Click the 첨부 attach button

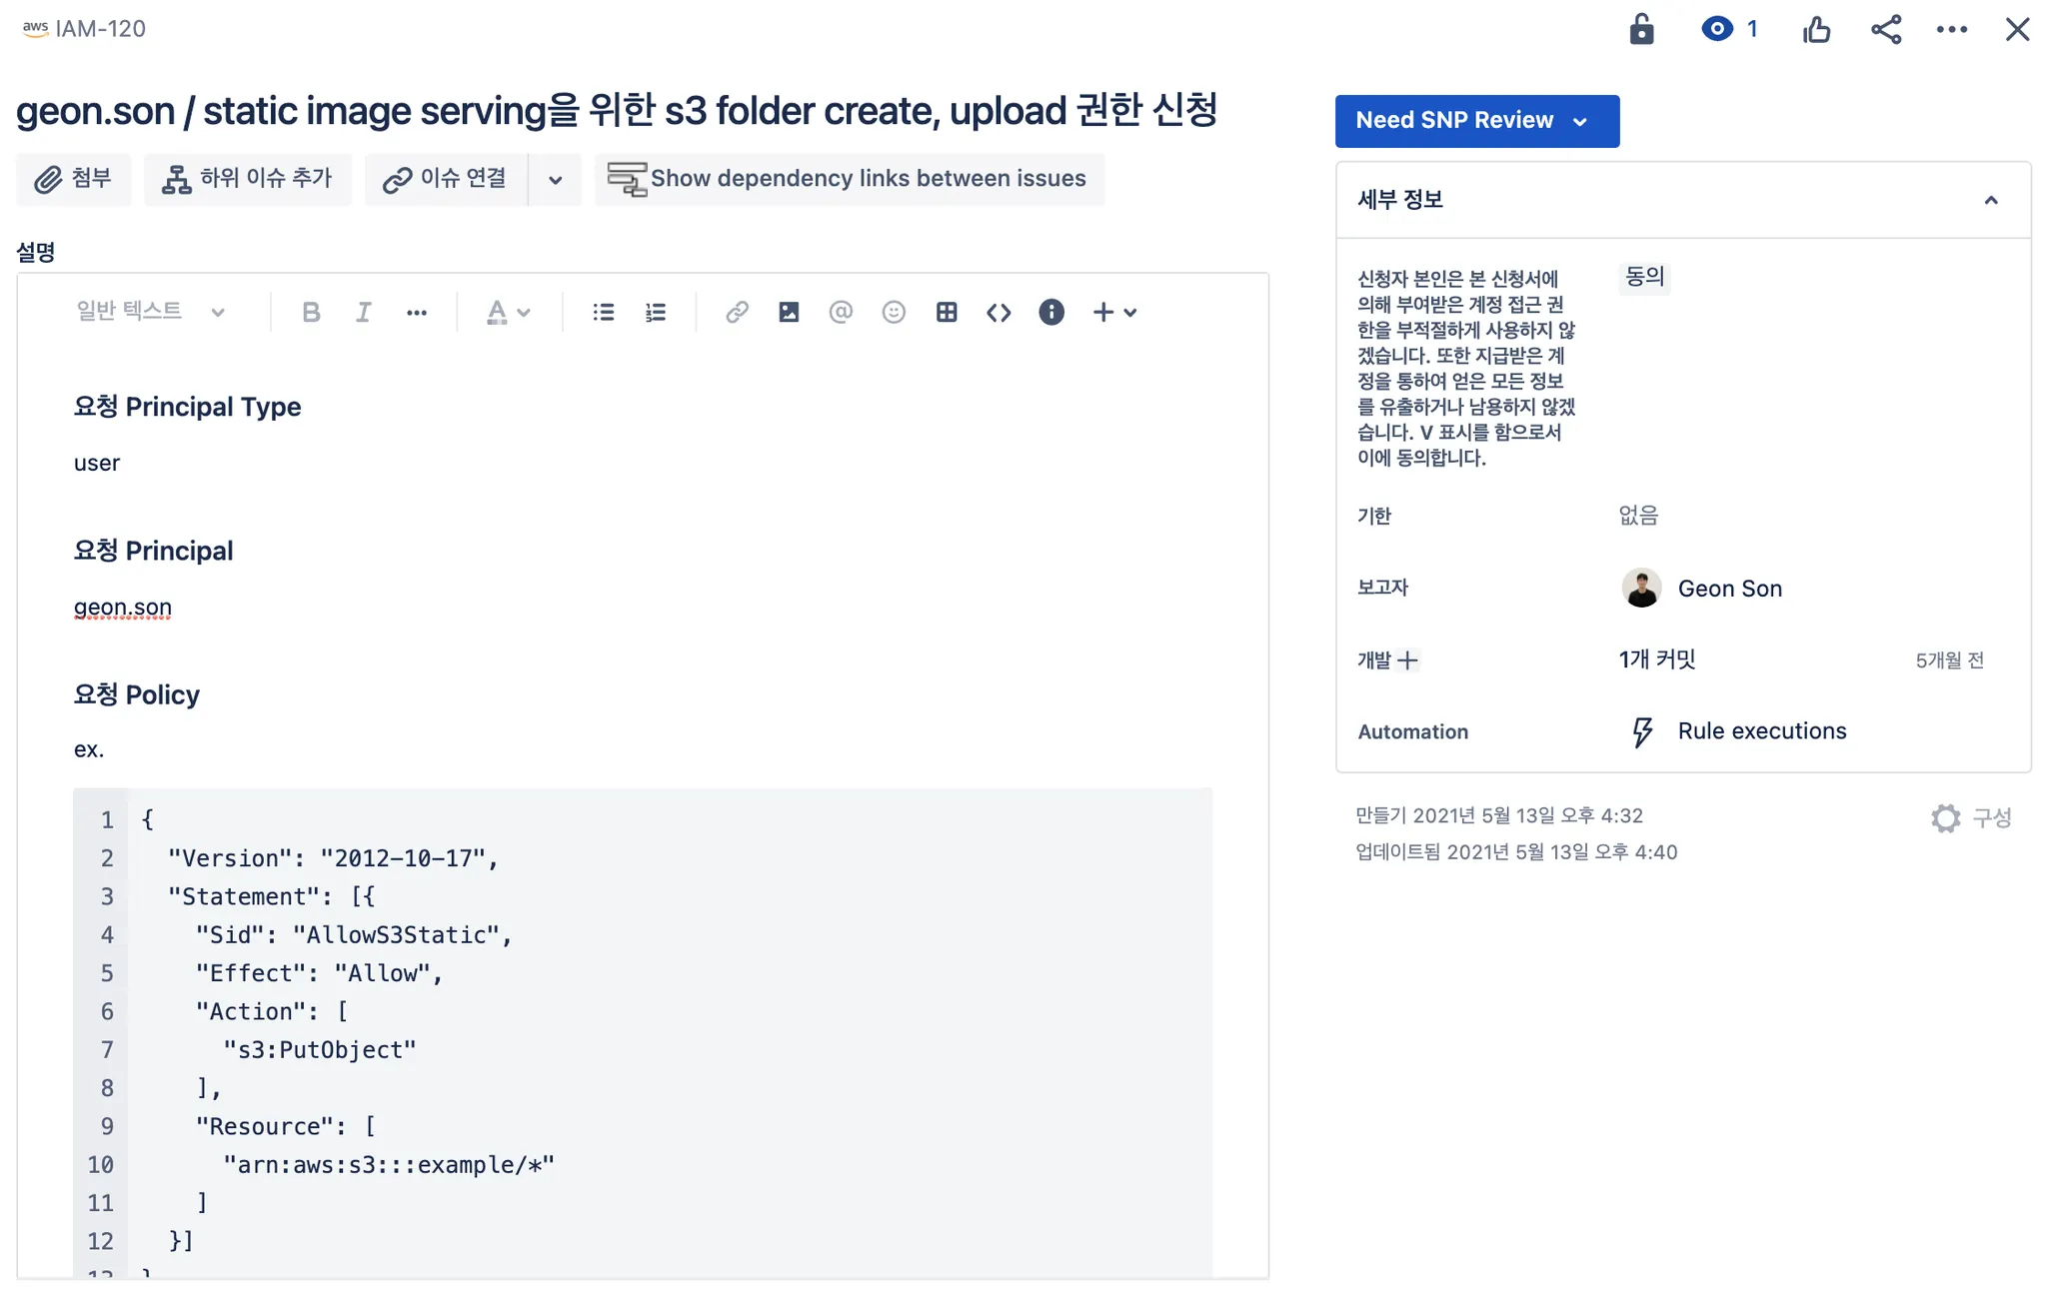coord(73,179)
